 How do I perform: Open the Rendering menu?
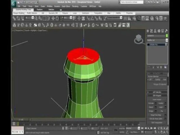[75, 6]
